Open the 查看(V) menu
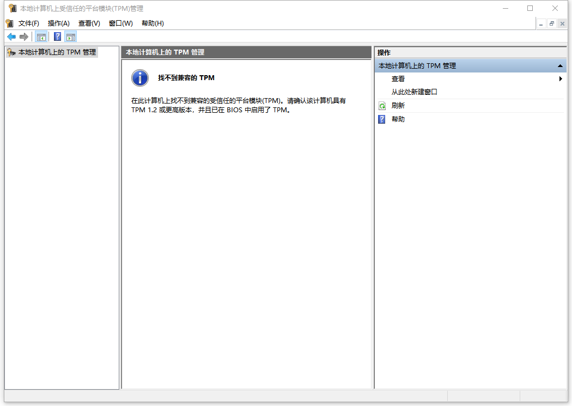The width and height of the screenshot is (572, 406). point(89,23)
